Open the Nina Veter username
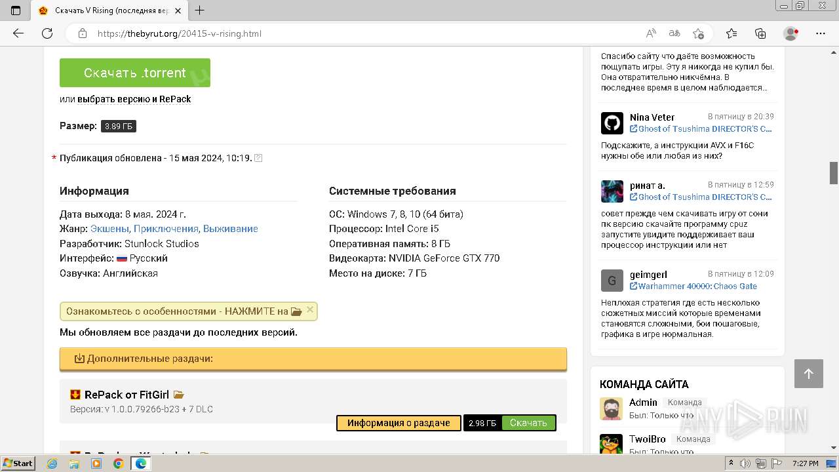Screen dimensions: 839x472 [x=652, y=117]
